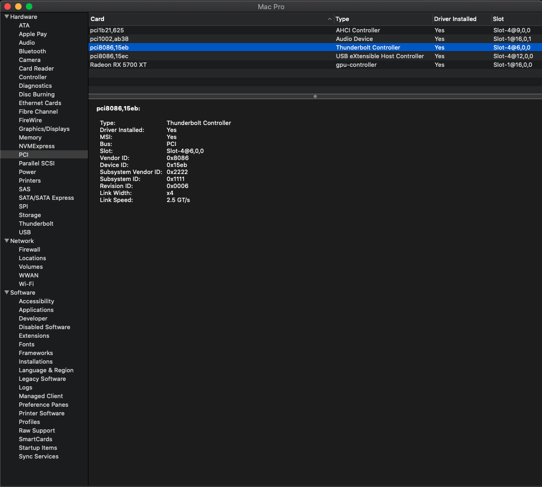Open Frameworks section

(x=36, y=353)
